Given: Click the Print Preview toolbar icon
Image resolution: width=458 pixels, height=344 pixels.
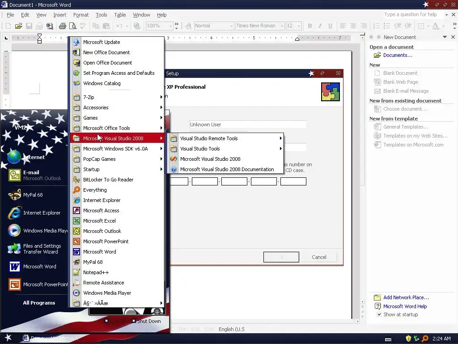Looking at the screenshot, I should (73, 26).
